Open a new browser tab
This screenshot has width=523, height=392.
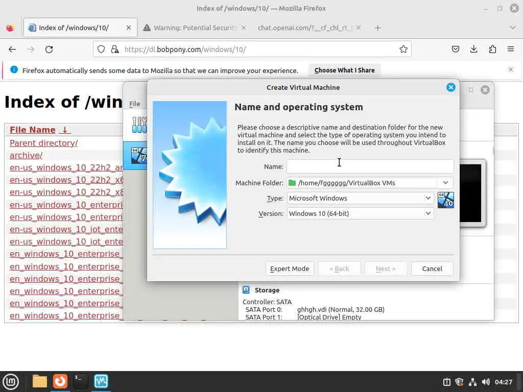[377, 28]
